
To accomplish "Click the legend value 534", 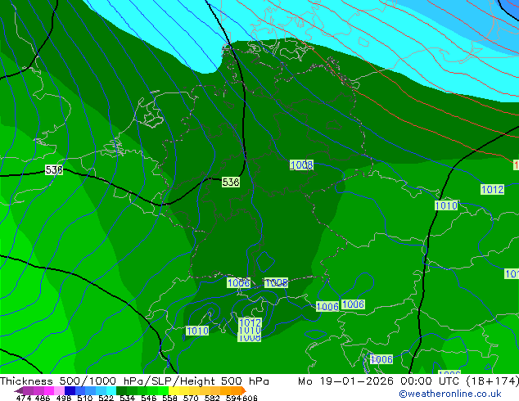I will coord(127,398).
